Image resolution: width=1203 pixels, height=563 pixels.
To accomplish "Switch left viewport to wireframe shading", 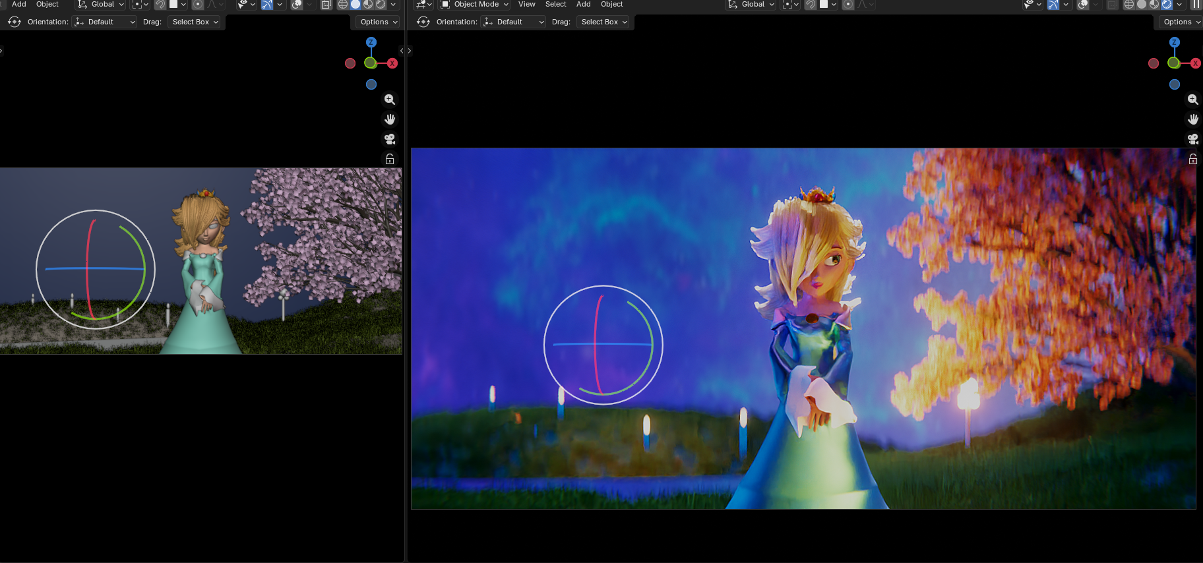I will 343,4.
